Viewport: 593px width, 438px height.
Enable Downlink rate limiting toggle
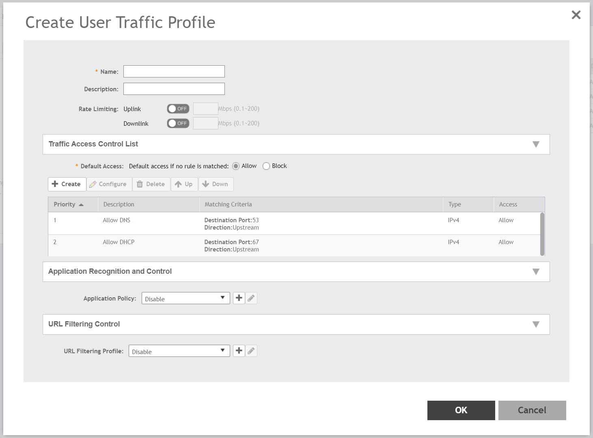coord(178,123)
